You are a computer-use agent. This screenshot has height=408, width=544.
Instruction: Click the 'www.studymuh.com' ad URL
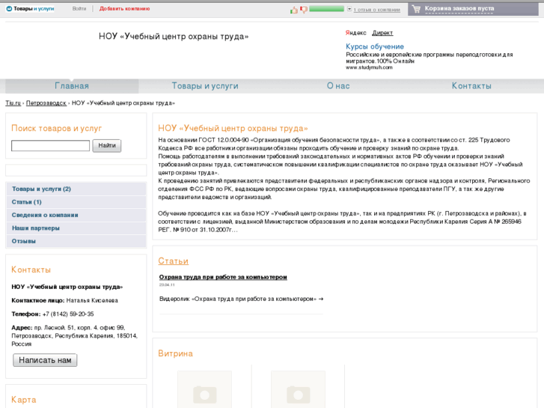[369, 67]
